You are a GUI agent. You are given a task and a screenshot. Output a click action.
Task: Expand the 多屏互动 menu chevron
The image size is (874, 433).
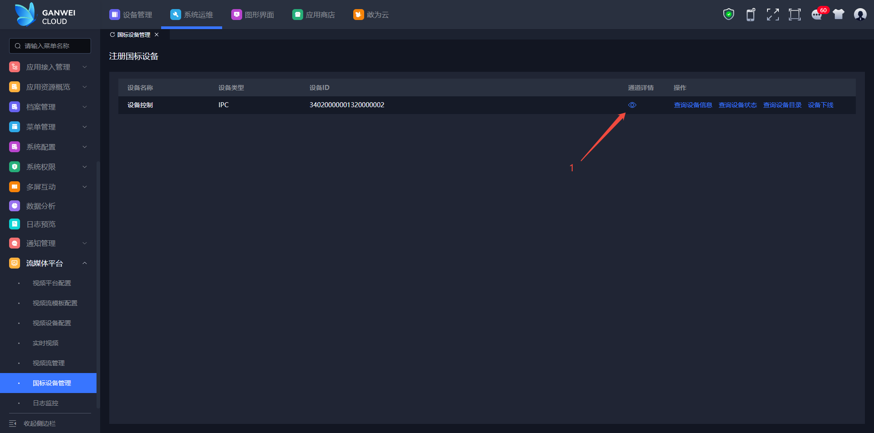tap(85, 187)
